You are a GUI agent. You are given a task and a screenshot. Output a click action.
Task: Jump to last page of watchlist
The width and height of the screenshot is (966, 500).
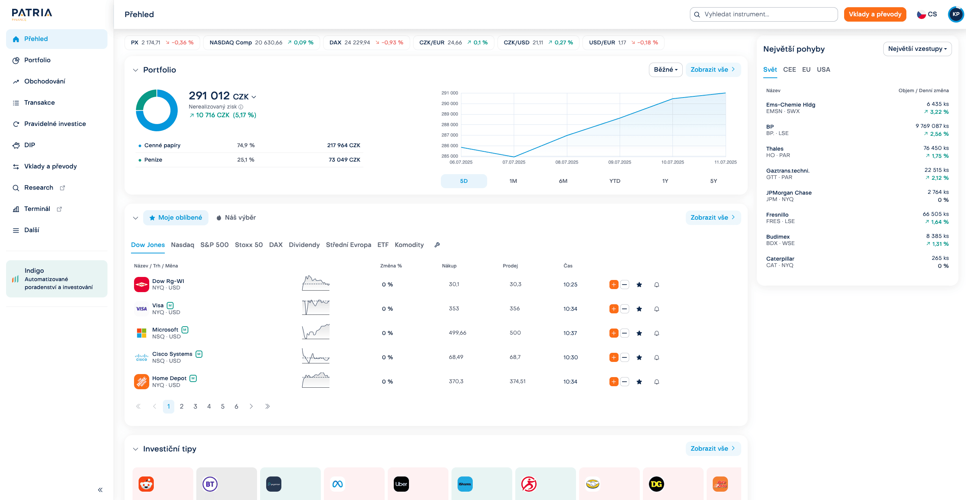coord(267,406)
